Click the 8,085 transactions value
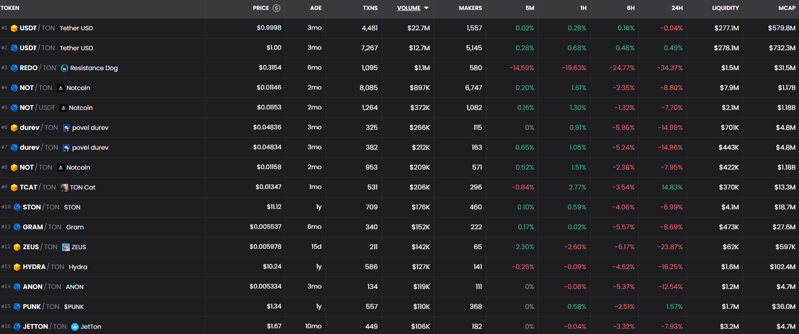 coord(369,88)
